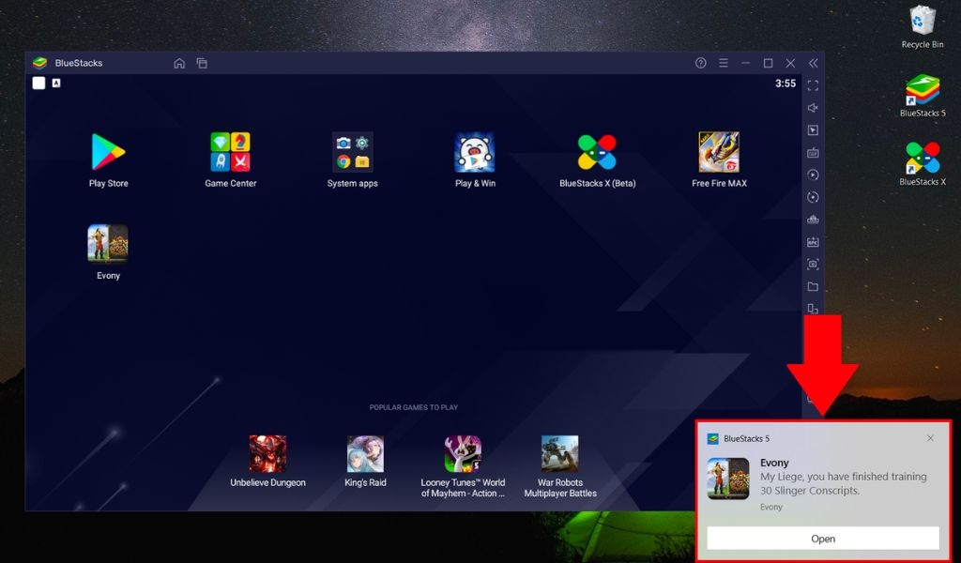Click the home button in the title bar
Screen dimensions: 961x563
pos(178,63)
